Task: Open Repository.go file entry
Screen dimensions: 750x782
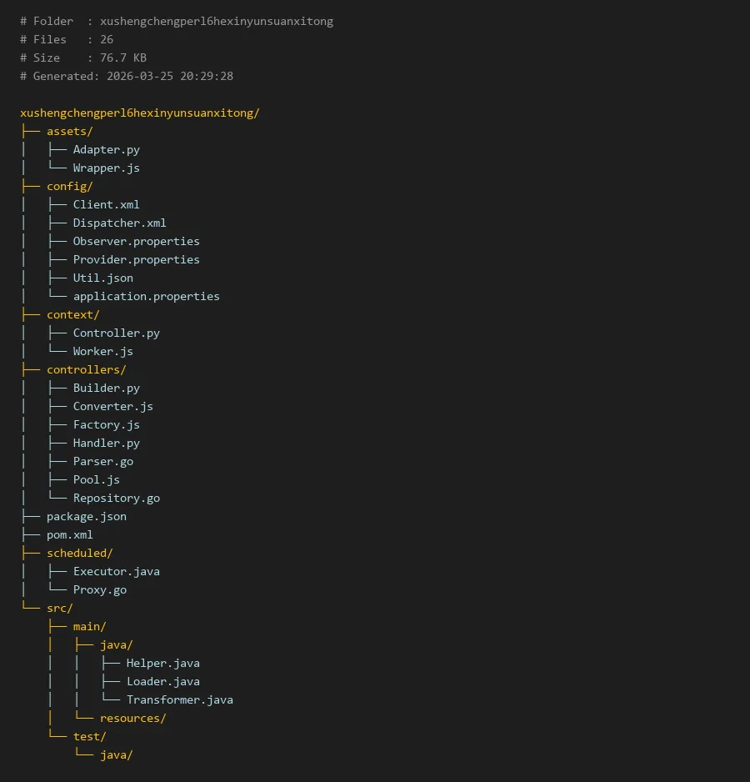Action: [x=116, y=499]
